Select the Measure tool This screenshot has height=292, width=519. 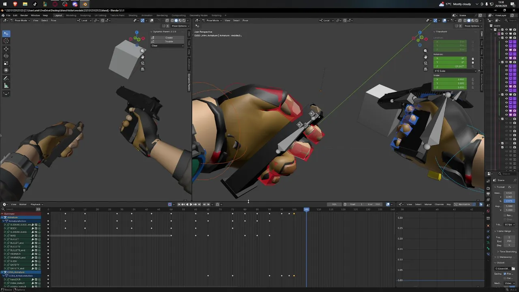click(6, 86)
